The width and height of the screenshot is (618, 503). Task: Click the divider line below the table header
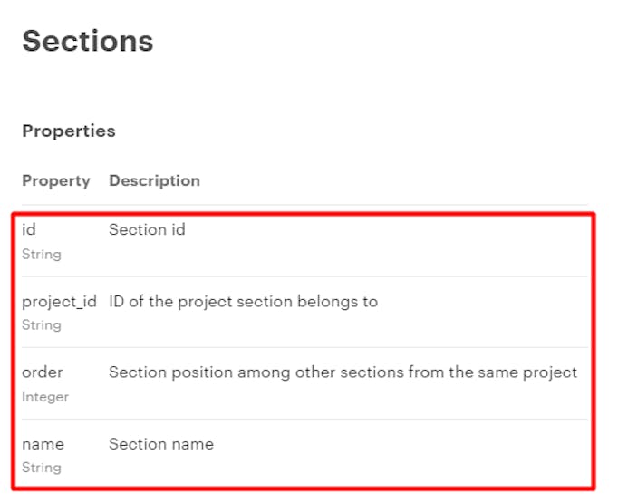pyautogui.click(x=304, y=205)
